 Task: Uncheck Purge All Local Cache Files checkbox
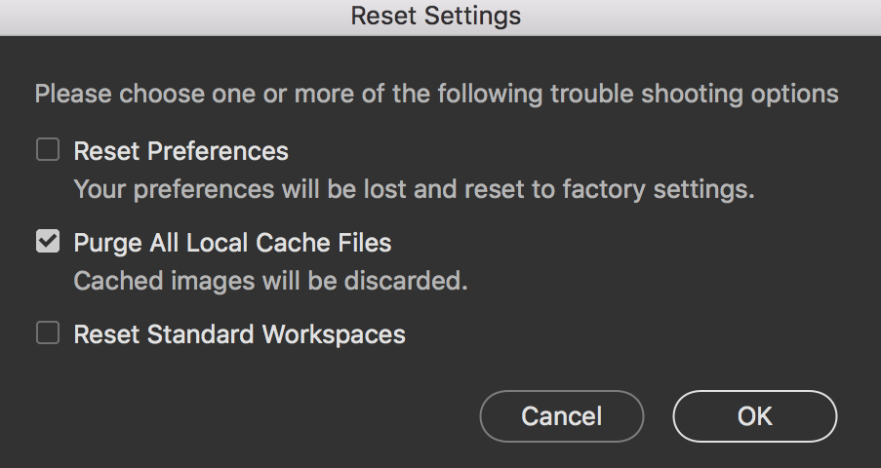(x=47, y=241)
